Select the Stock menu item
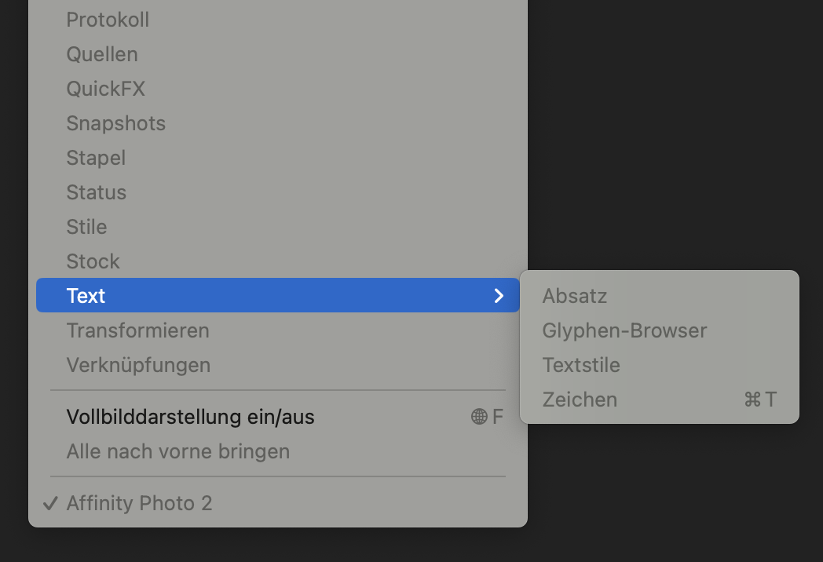This screenshot has width=823, height=562. [278, 261]
